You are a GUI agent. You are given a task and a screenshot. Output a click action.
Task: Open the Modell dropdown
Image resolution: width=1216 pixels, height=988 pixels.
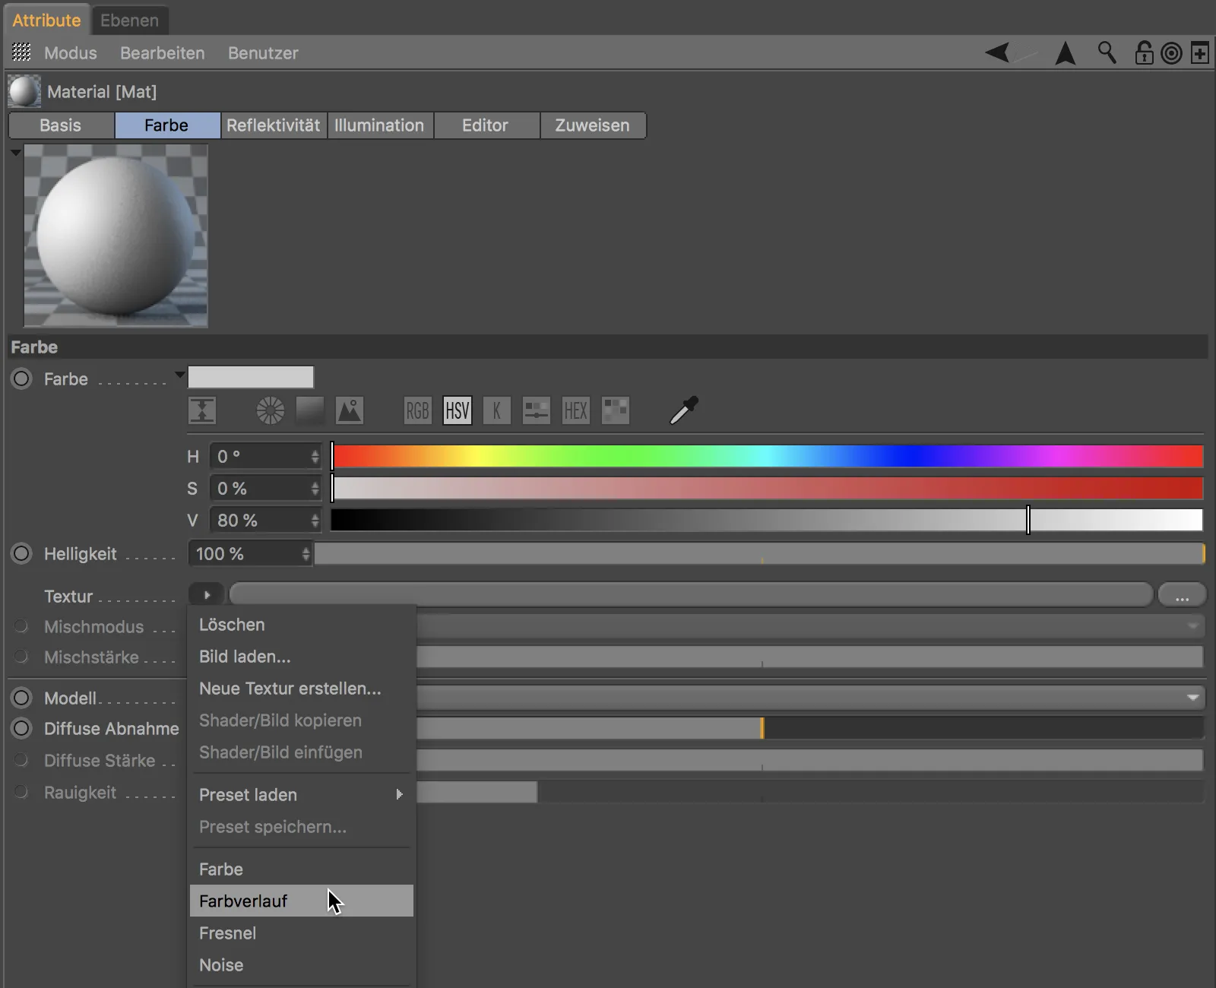809,698
